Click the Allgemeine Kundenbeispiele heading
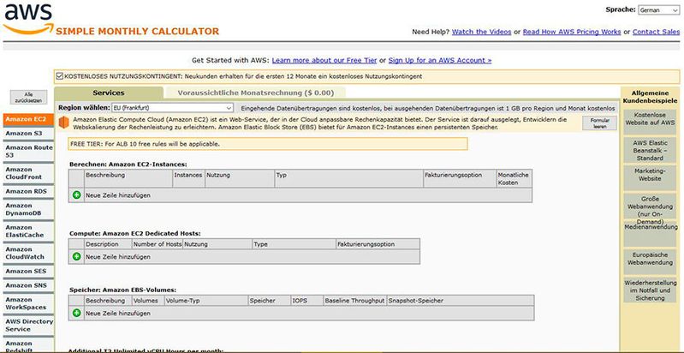 coord(650,97)
